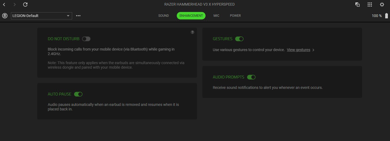The height and width of the screenshot is (141, 390).
Task: Turn off the Gestures toggle
Action: 239,39
